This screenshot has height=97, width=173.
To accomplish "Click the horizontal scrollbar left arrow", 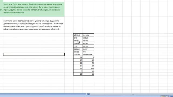I will click(88, 94).
